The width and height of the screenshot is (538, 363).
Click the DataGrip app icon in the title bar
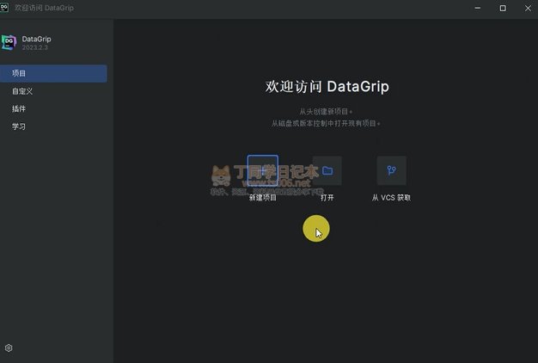(4, 8)
